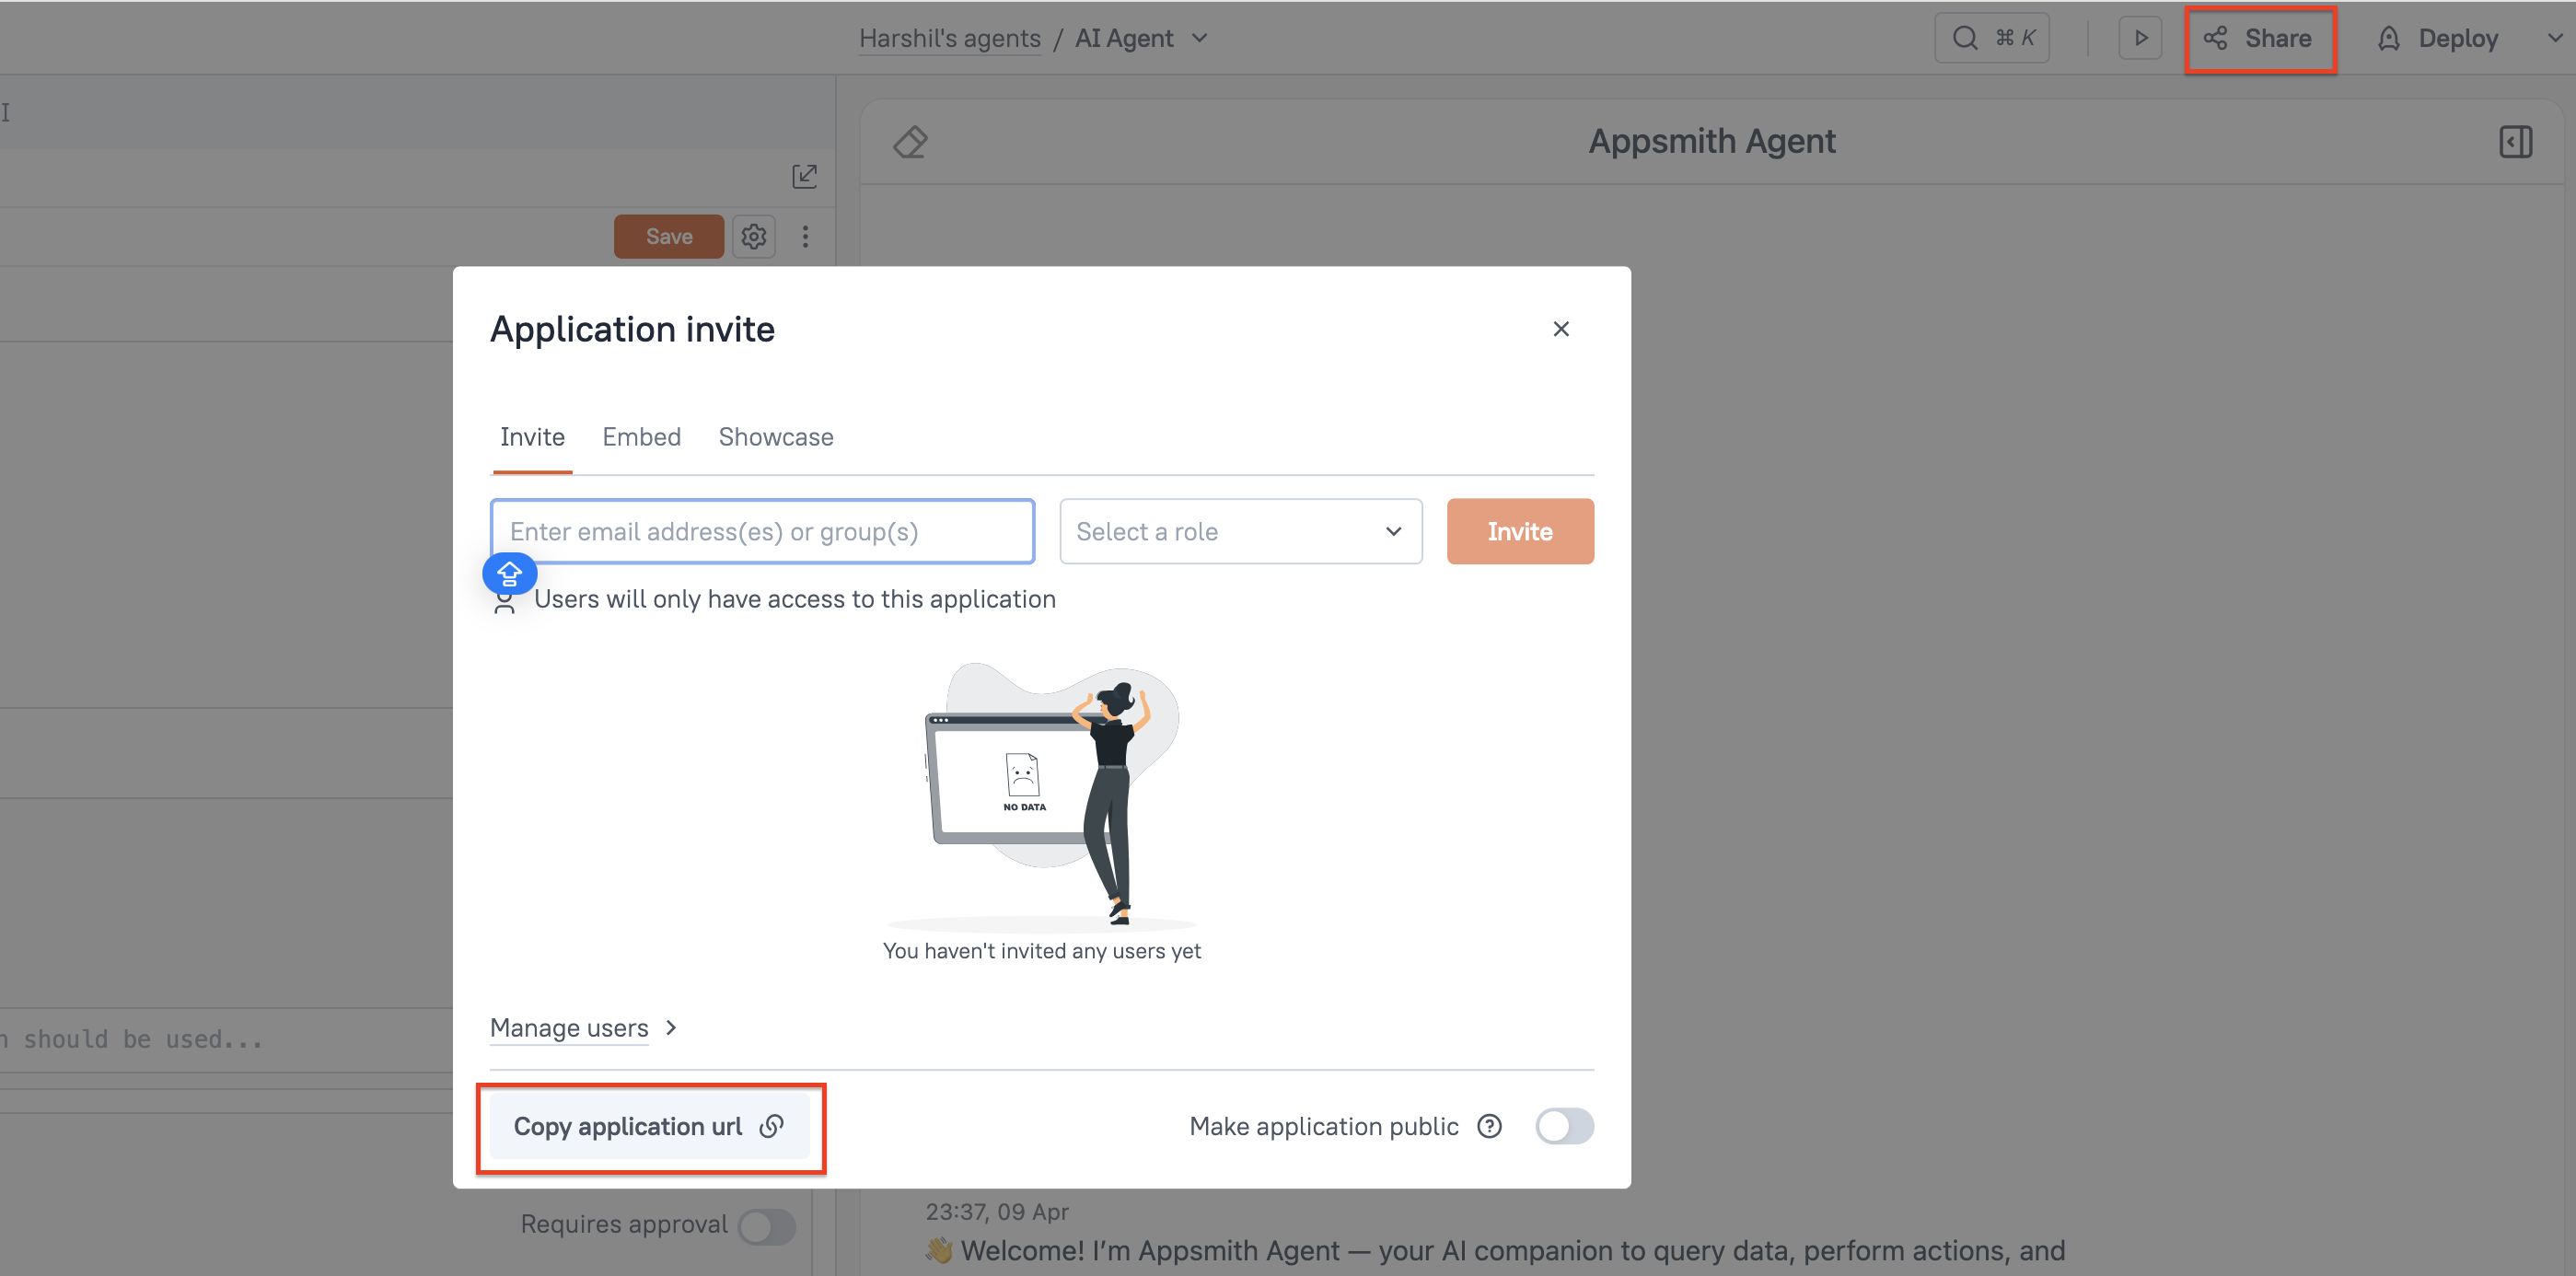Open the three-dot more options menu
Screen dimensions: 2576x1276
click(805, 237)
